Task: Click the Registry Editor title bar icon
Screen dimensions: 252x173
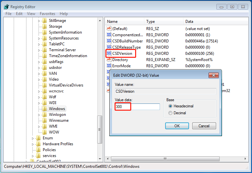Action: coord(6,7)
